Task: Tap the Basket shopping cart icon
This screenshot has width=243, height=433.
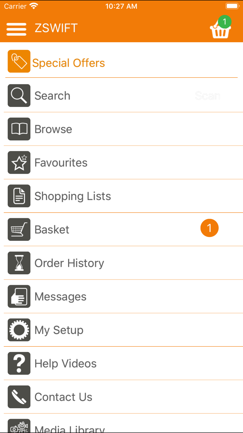Action: [19, 229]
